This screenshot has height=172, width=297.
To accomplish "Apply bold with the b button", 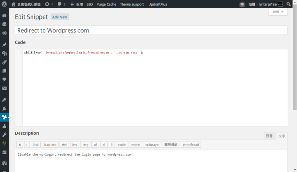I will pos(19,145).
